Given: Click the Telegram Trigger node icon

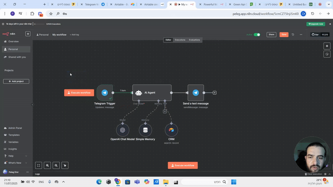Looking at the screenshot, I should coord(104,93).
